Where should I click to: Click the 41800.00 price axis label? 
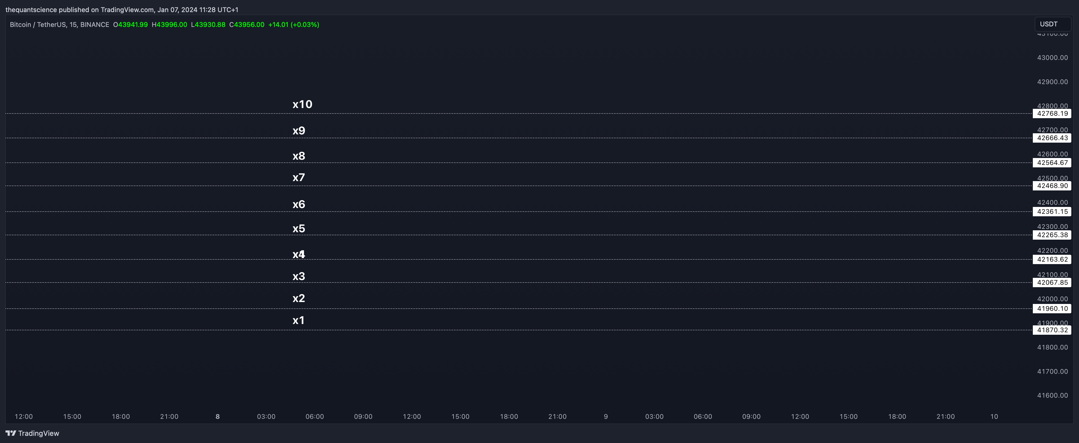pos(1052,347)
